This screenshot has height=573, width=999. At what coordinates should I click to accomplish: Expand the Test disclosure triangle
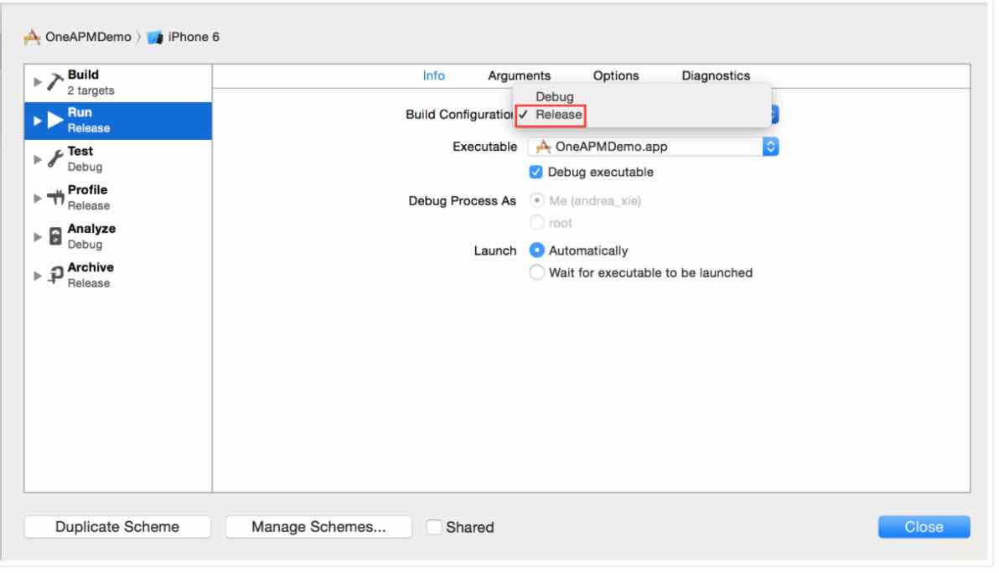[37, 159]
